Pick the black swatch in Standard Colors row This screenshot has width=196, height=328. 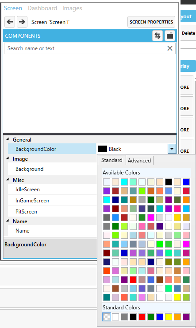tap(133, 317)
